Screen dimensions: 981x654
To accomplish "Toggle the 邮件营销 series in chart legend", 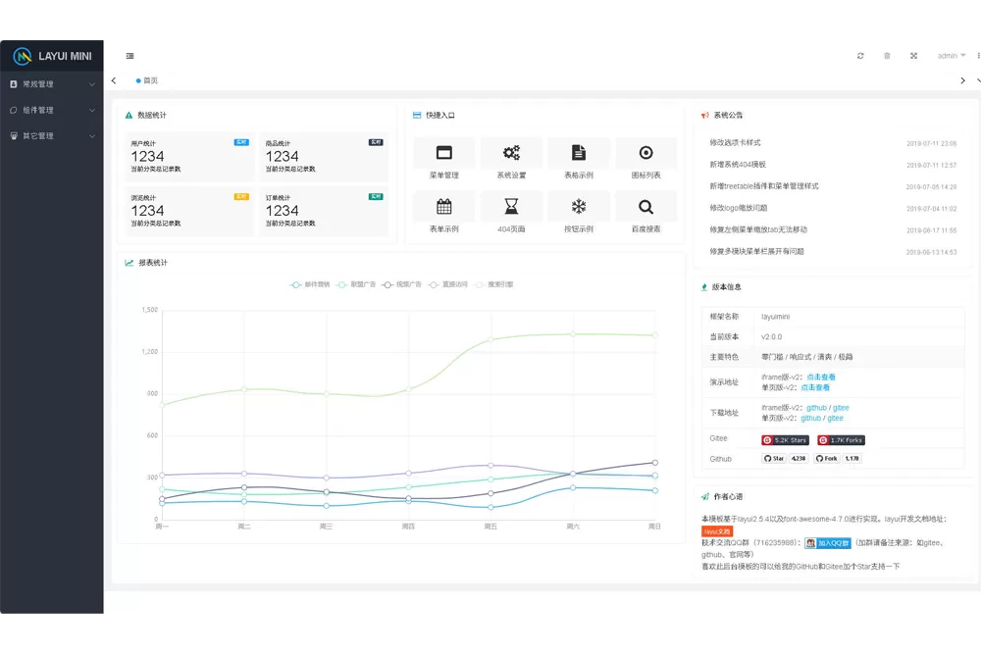I will [x=311, y=284].
